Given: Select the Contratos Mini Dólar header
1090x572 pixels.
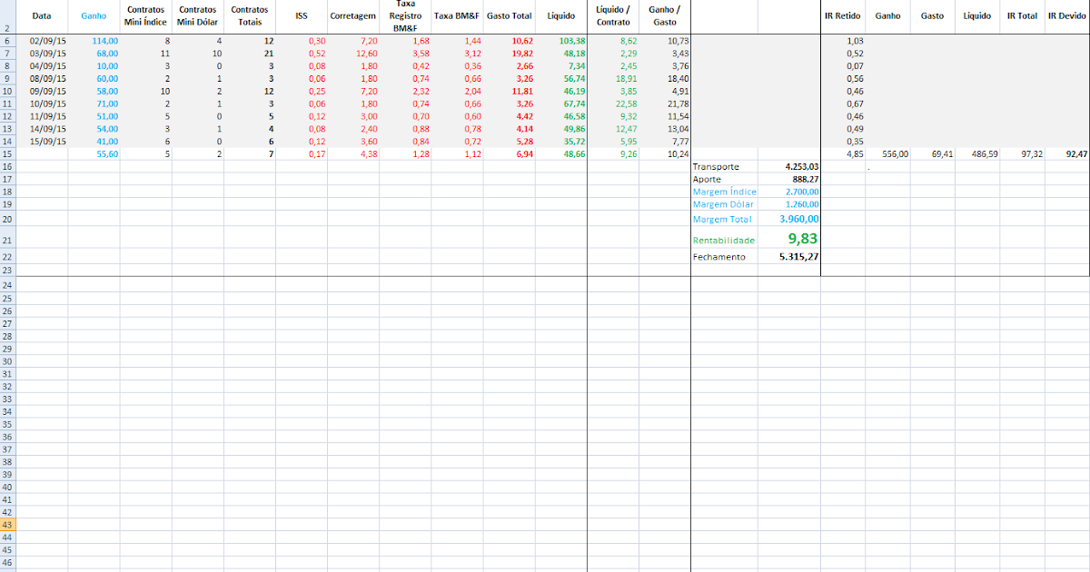Looking at the screenshot, I should point(198,16).
